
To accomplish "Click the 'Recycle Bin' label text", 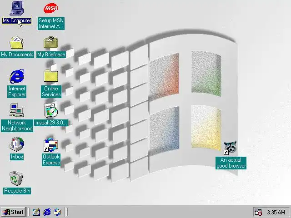I will coord(17,191).
